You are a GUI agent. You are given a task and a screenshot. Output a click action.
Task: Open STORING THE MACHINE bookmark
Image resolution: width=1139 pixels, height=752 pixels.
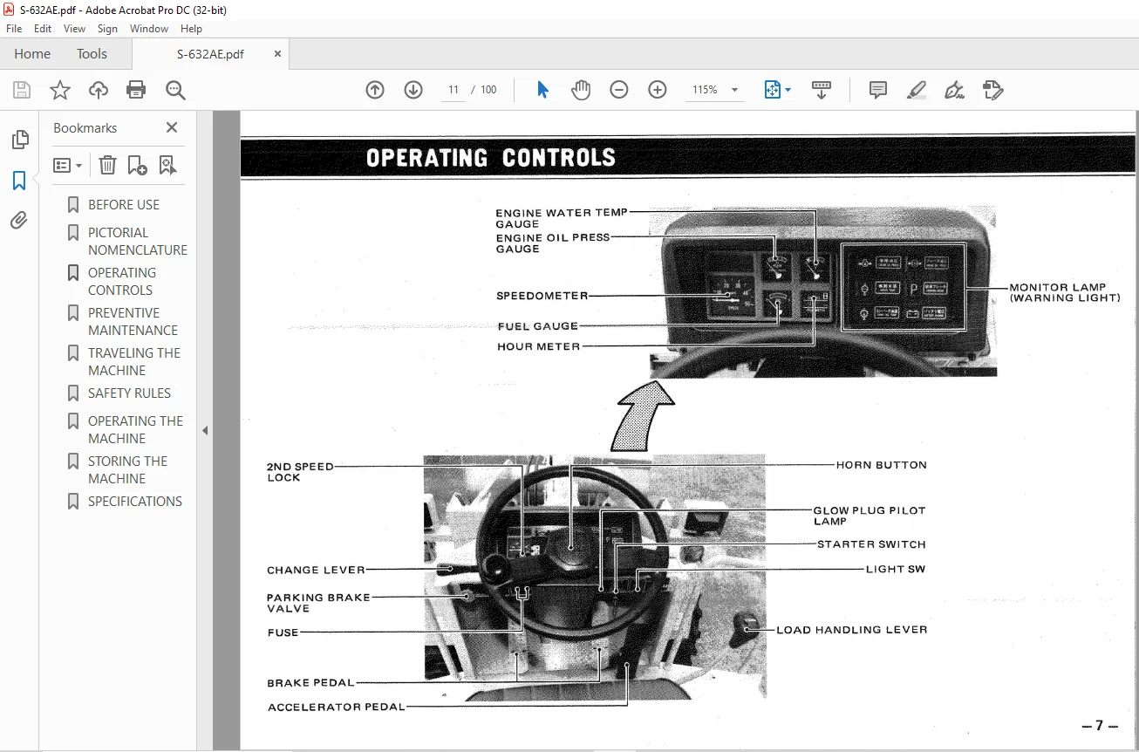click(127, 469)
